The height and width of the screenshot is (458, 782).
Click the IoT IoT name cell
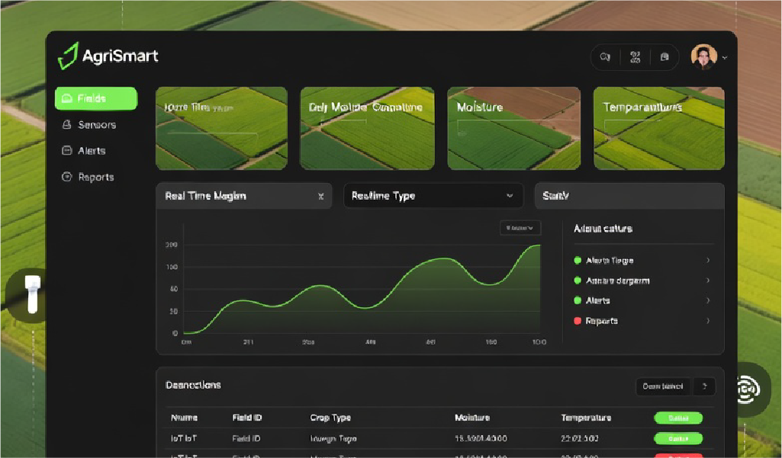point(184,438)
